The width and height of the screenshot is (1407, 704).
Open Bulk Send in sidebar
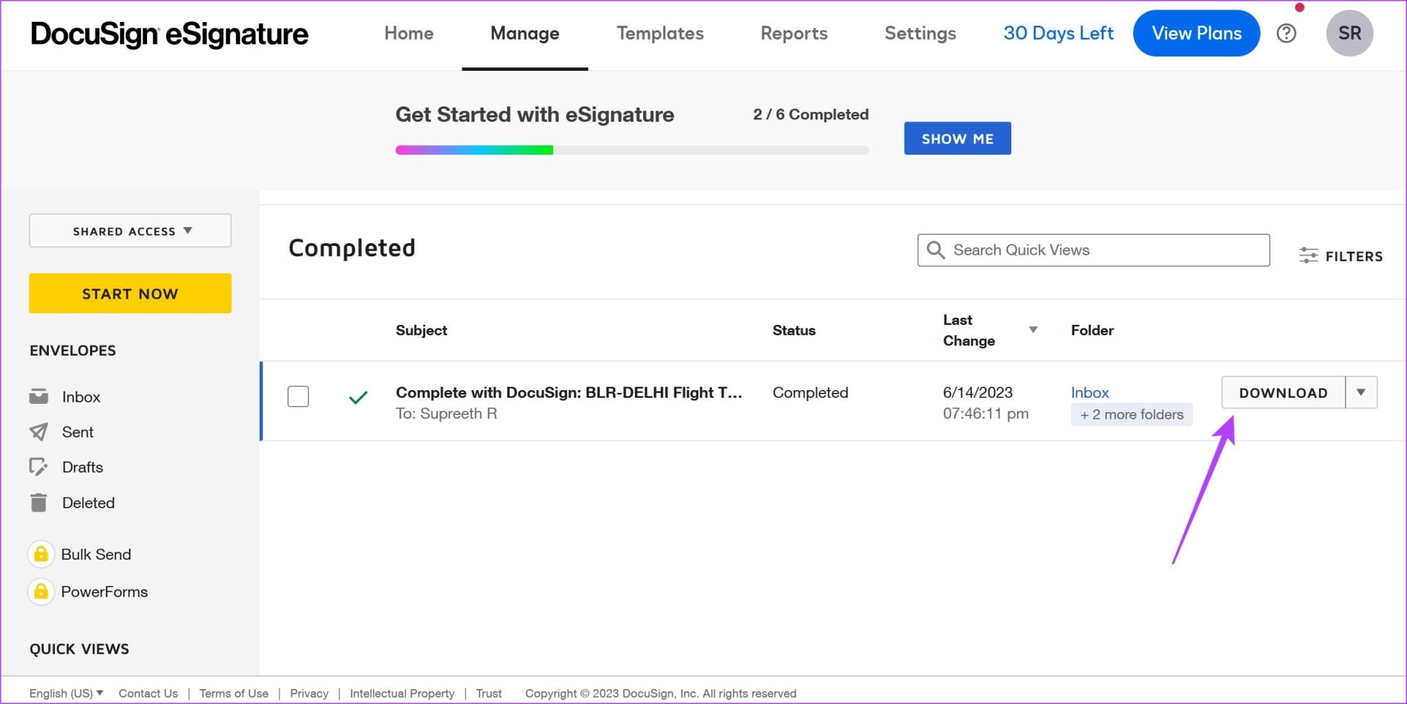point(95,554)
